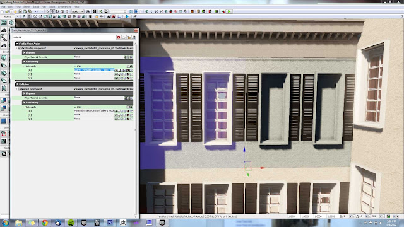The image size is (404, 227).
Task: Open Kismet with the K icon
Action: tap(101, 11)
